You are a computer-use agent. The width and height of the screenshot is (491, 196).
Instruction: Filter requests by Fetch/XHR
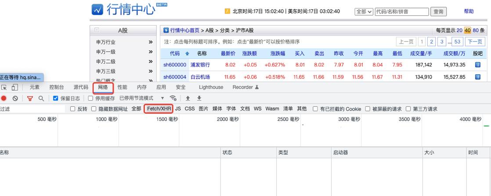[159, 109]
